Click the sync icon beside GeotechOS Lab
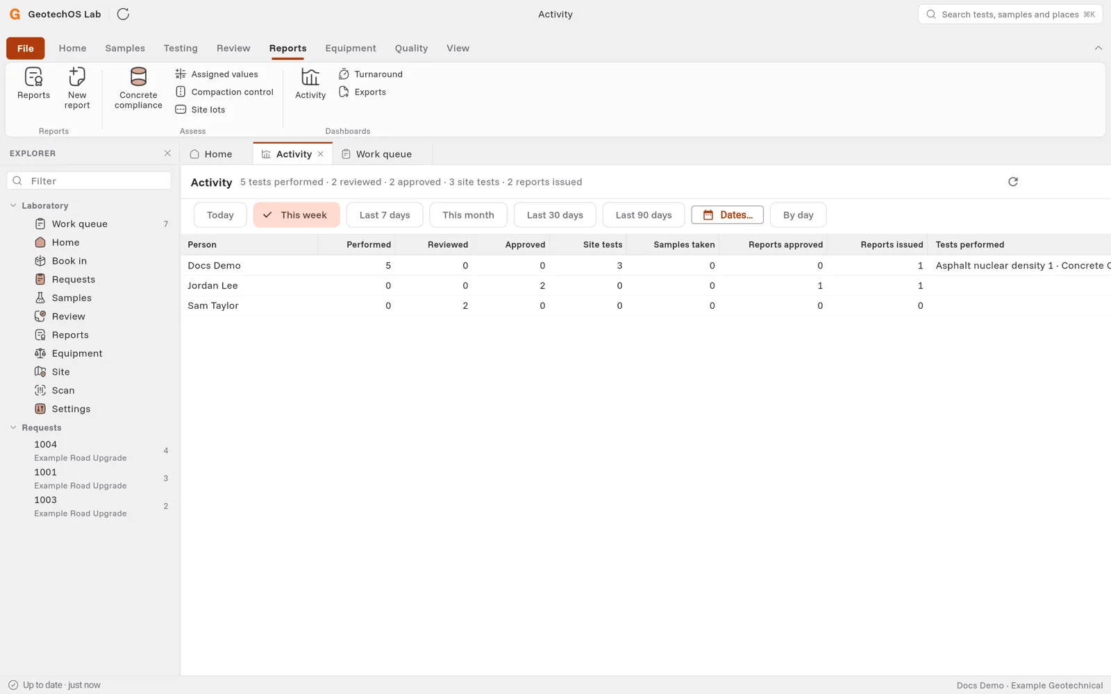The image size is (1111, 694). (123, 14)
